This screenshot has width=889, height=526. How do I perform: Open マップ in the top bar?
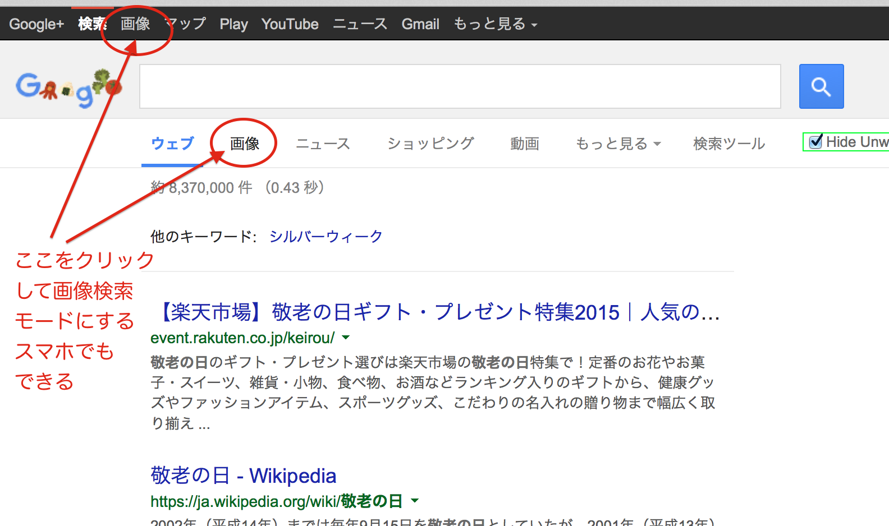pyautogui.click(x=185, y=24)
